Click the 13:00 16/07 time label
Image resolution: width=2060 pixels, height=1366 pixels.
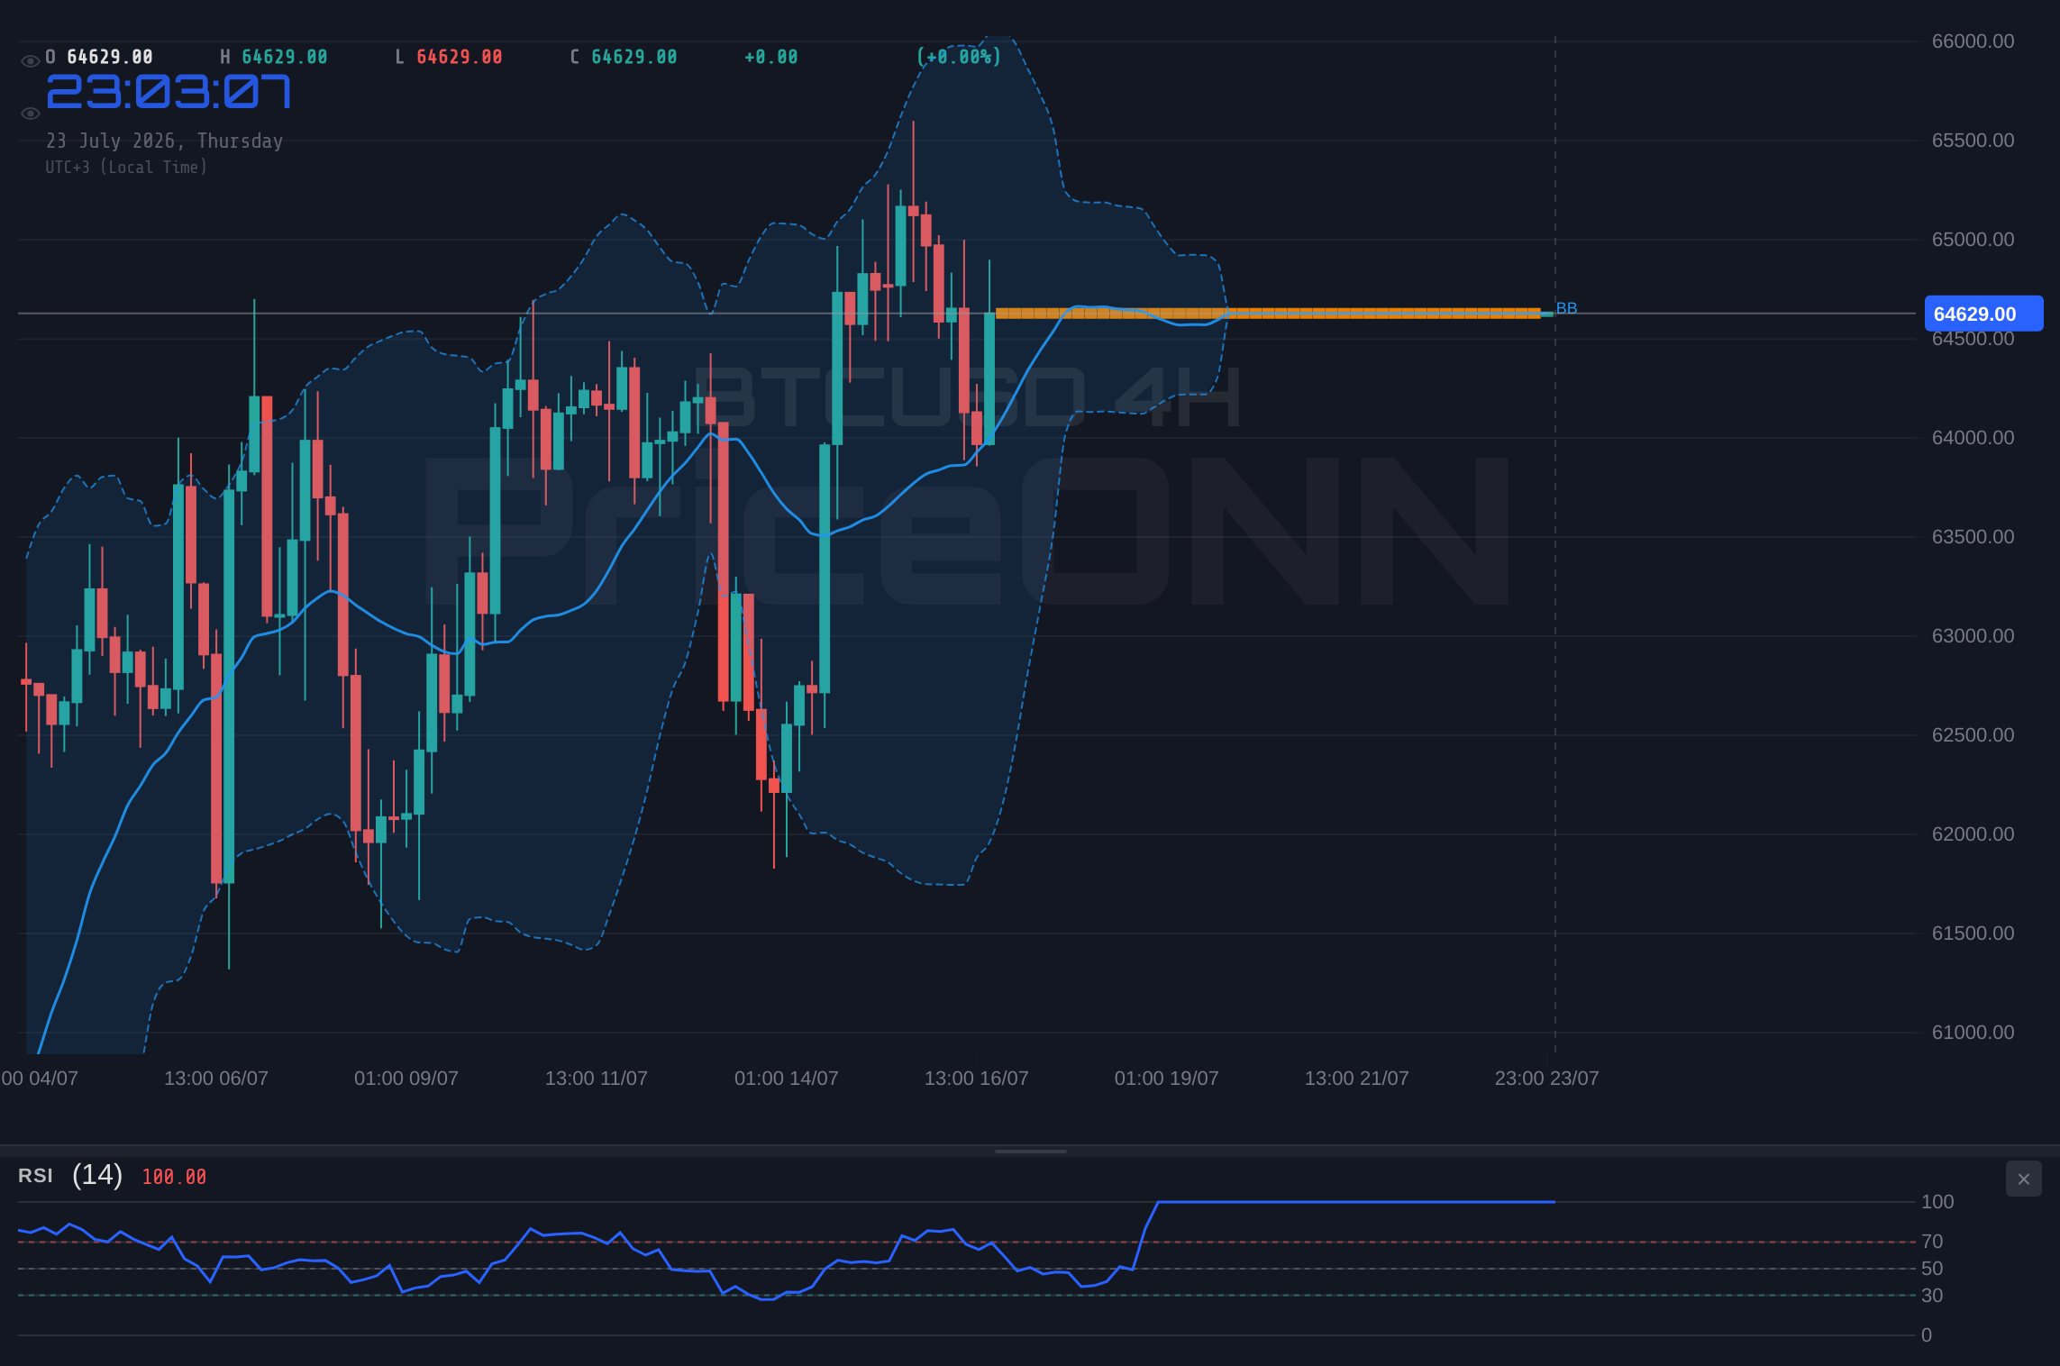(977, 1079)
